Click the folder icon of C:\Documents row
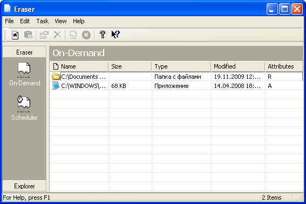The image size is (306, 204). pos(56,76)
